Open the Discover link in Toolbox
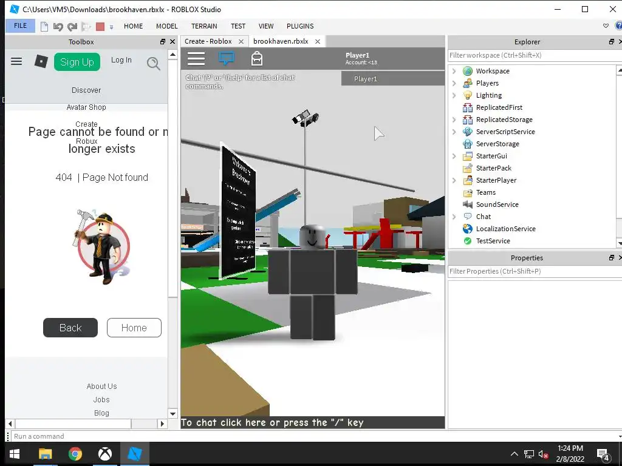Image resolution: width=622 pixels, height=466 pixels. (x=86, y=90)
